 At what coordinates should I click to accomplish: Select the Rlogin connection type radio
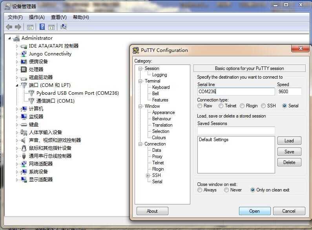pyautogui.click(x=242, y=106)
